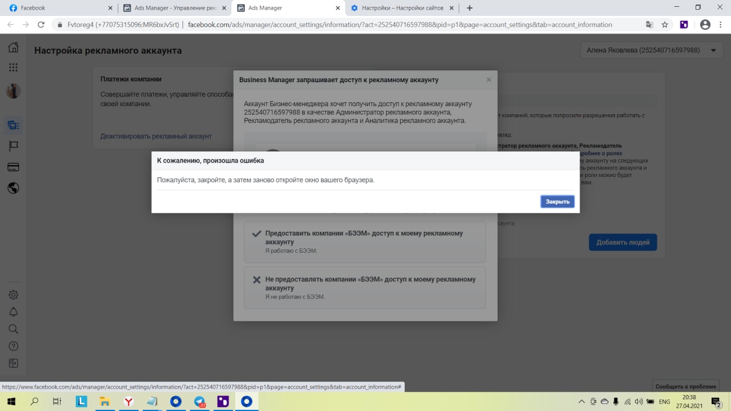The height and width of the screenshot is (411, 731).
Task: Open File Explorer from taskbar
Action: click(x=105, y=401)
